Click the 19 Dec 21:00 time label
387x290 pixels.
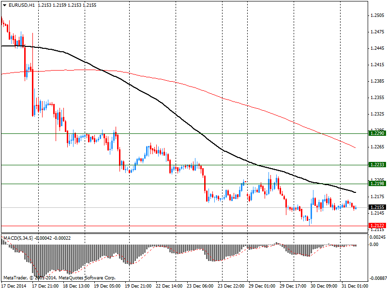138,286
